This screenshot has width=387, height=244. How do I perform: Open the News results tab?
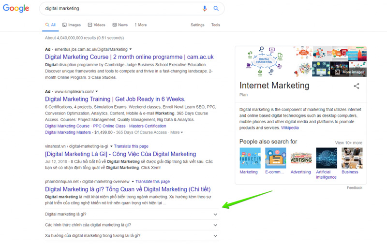(120, 25)
